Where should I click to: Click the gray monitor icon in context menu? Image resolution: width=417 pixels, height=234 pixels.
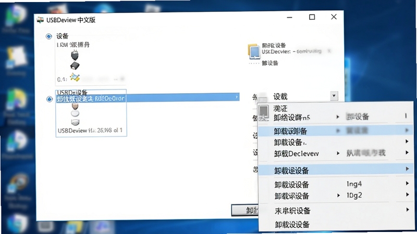[264, 111]
